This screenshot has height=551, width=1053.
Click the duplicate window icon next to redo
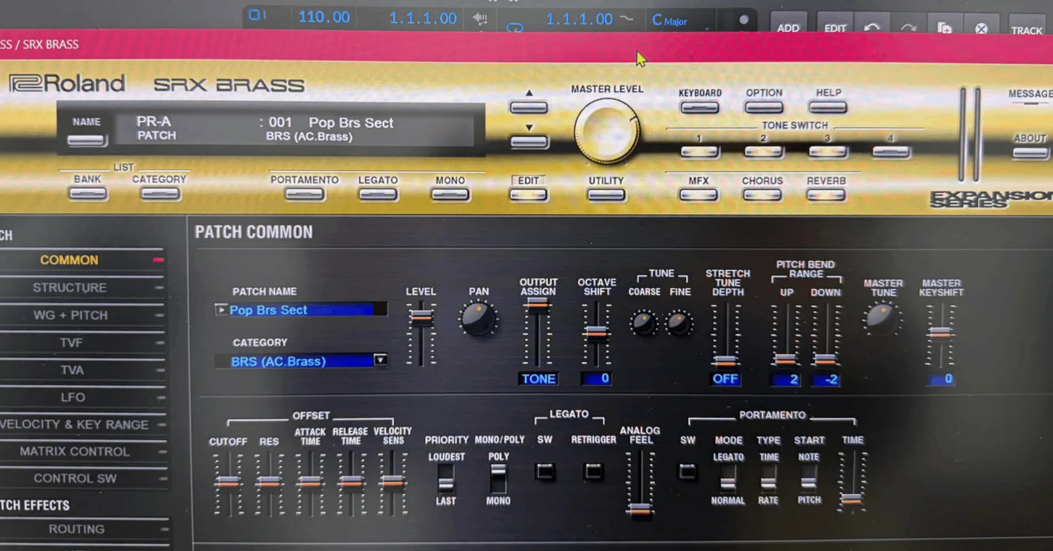[x=944, y=28]
